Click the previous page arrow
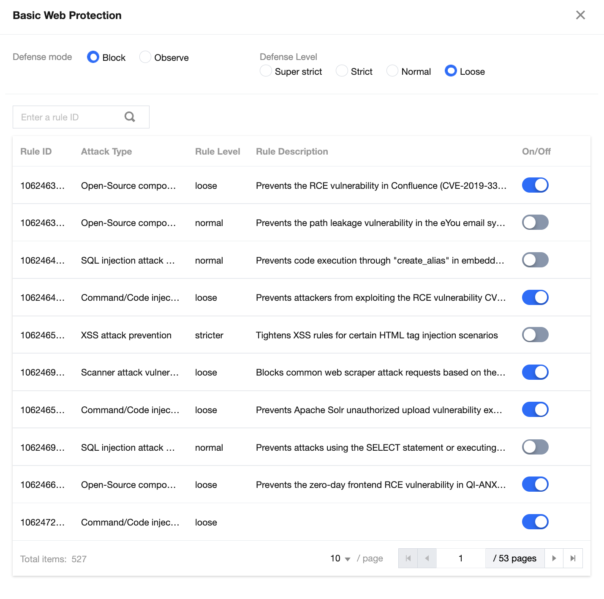 427,558
